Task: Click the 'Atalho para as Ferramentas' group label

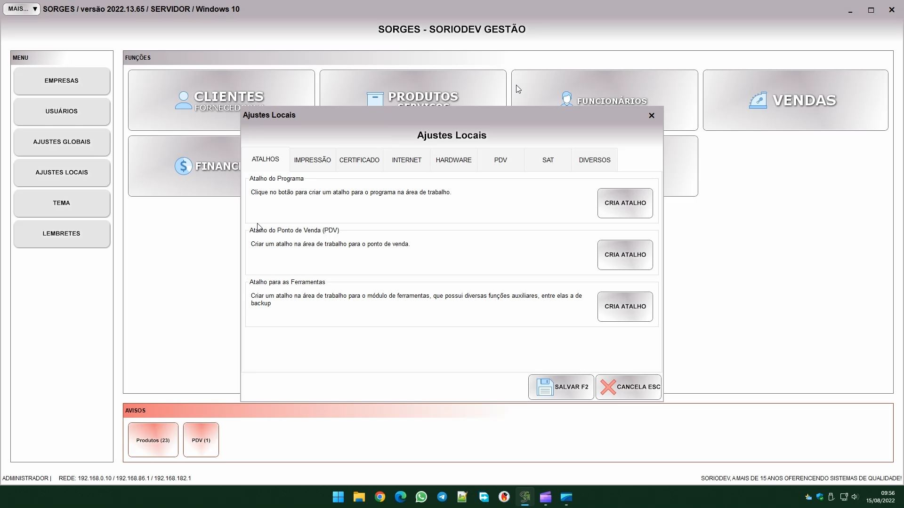Action: (x=287, y=282)
